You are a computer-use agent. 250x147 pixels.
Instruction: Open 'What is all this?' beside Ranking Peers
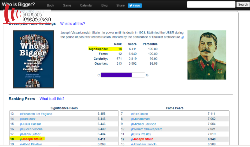(x=52, y=99)
